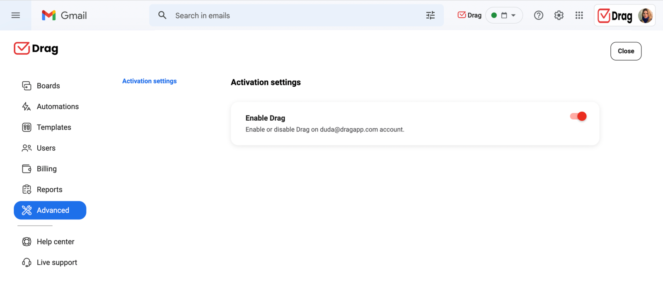Click the Activation settings sub-navigation link
The width and height of the screenshot is (663, 285).
click(150, 81)
